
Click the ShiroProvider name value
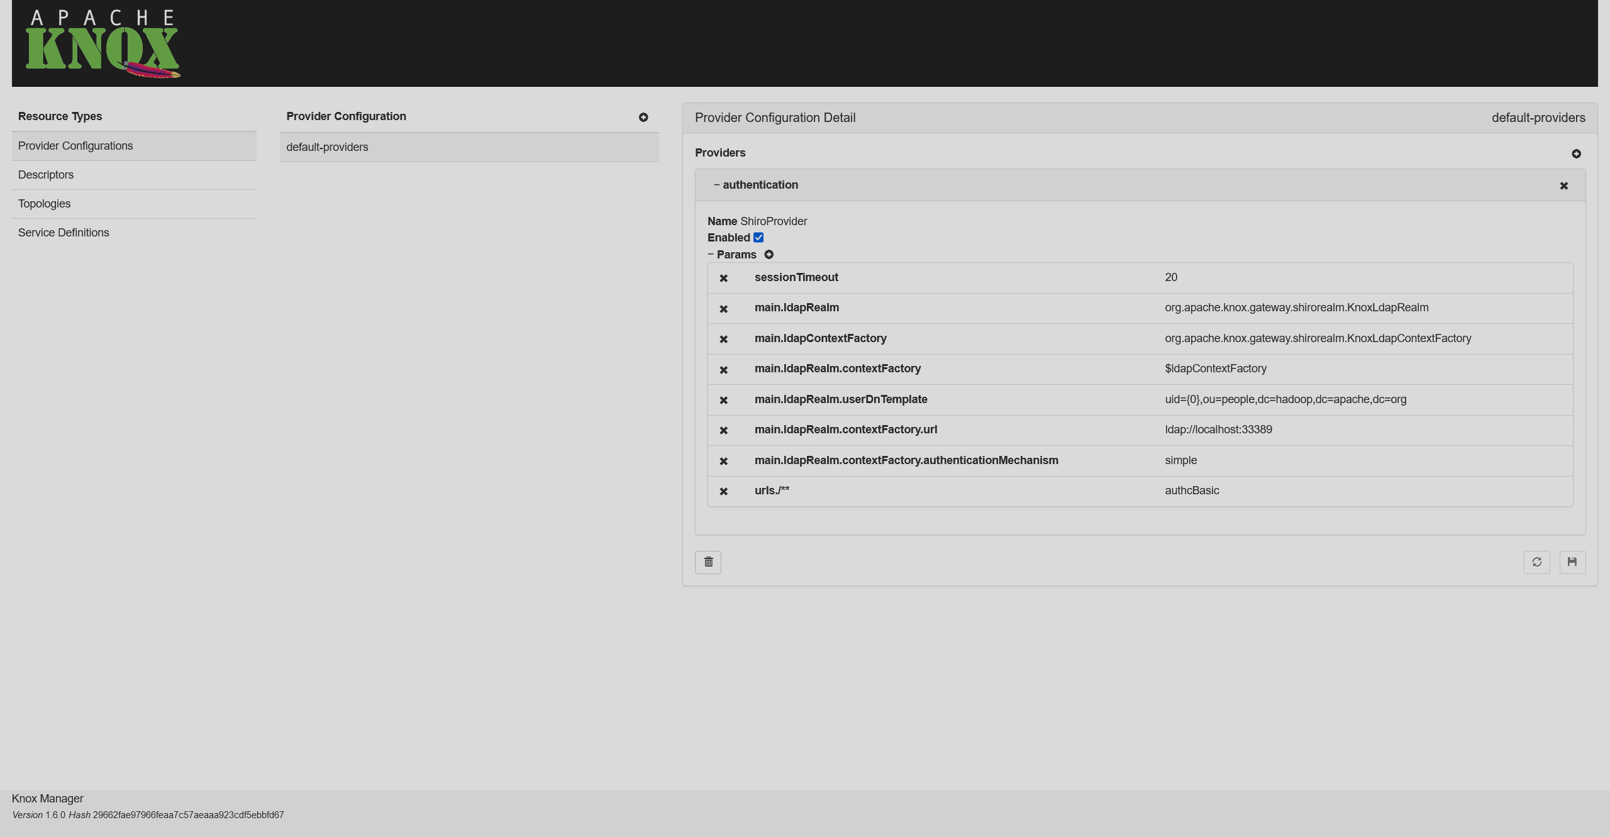click(x=774, y=221)
